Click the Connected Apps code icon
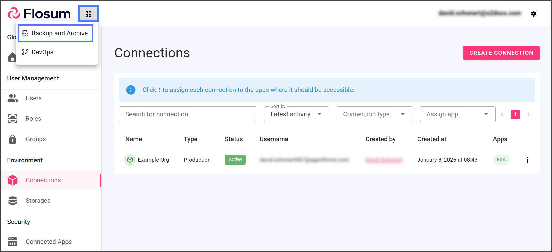The image size is (552, 252). click(x=13, y=242)
